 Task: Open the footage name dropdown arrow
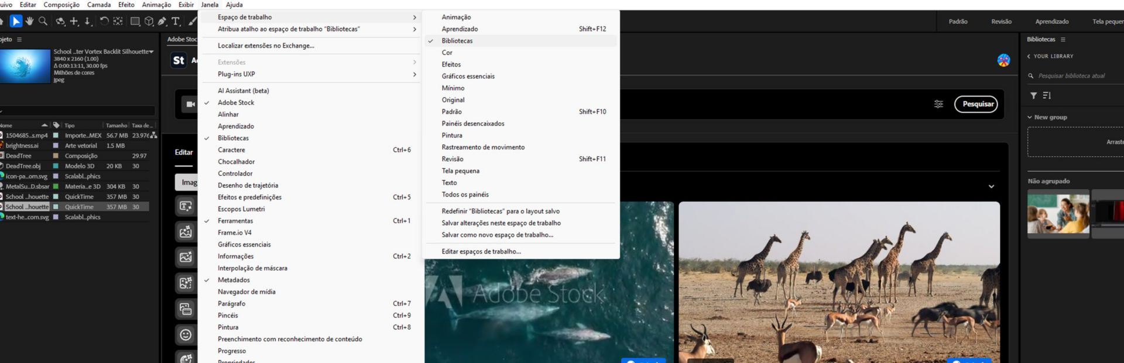[x=152, y=51]
